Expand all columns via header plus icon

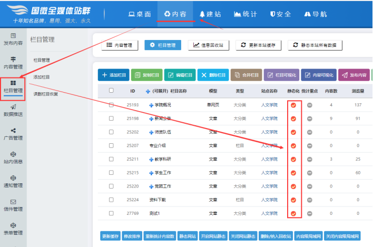click(x=148, y=91)
